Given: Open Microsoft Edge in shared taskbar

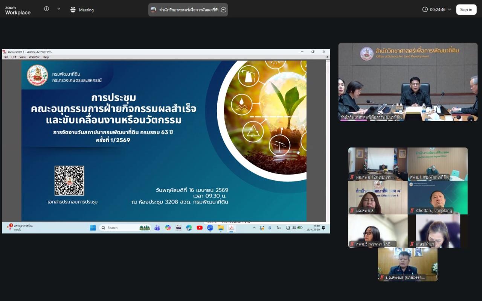Looking at the screenshot, I should [189, 228].
